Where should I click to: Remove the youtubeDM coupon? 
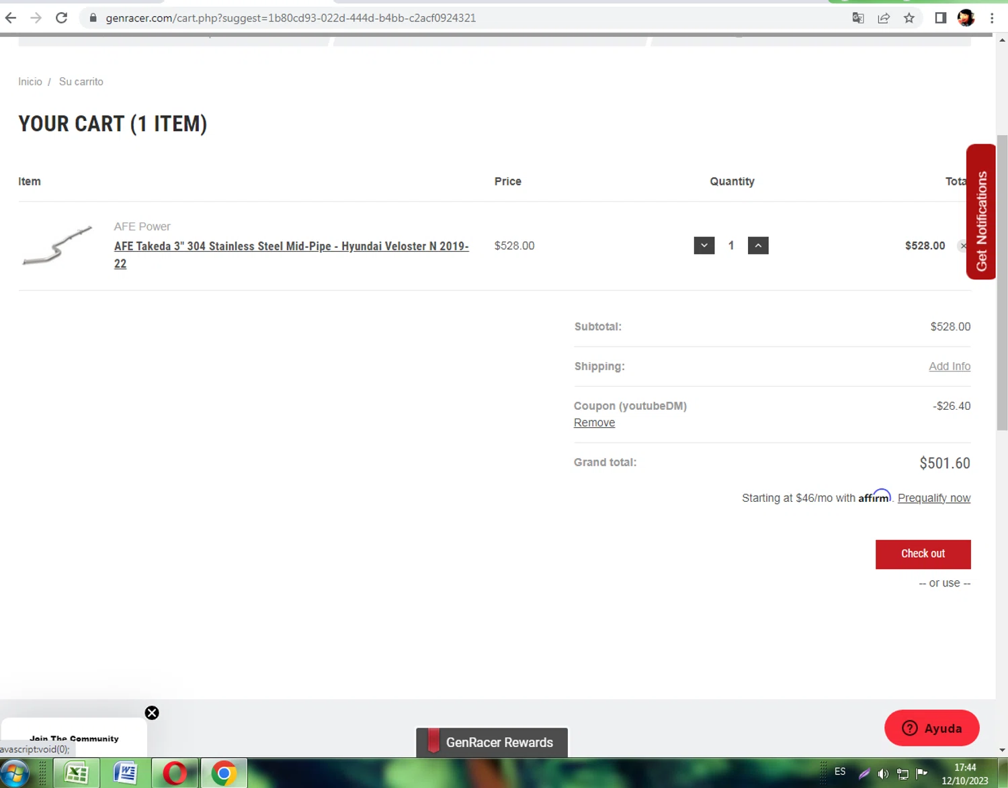point(594,423)
